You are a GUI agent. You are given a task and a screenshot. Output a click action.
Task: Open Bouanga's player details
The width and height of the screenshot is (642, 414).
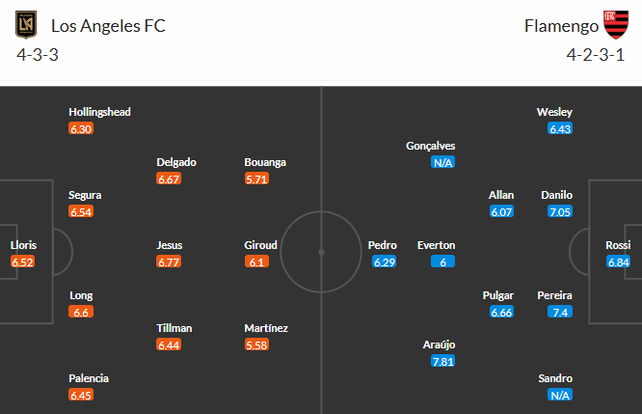tap(265, 162)
